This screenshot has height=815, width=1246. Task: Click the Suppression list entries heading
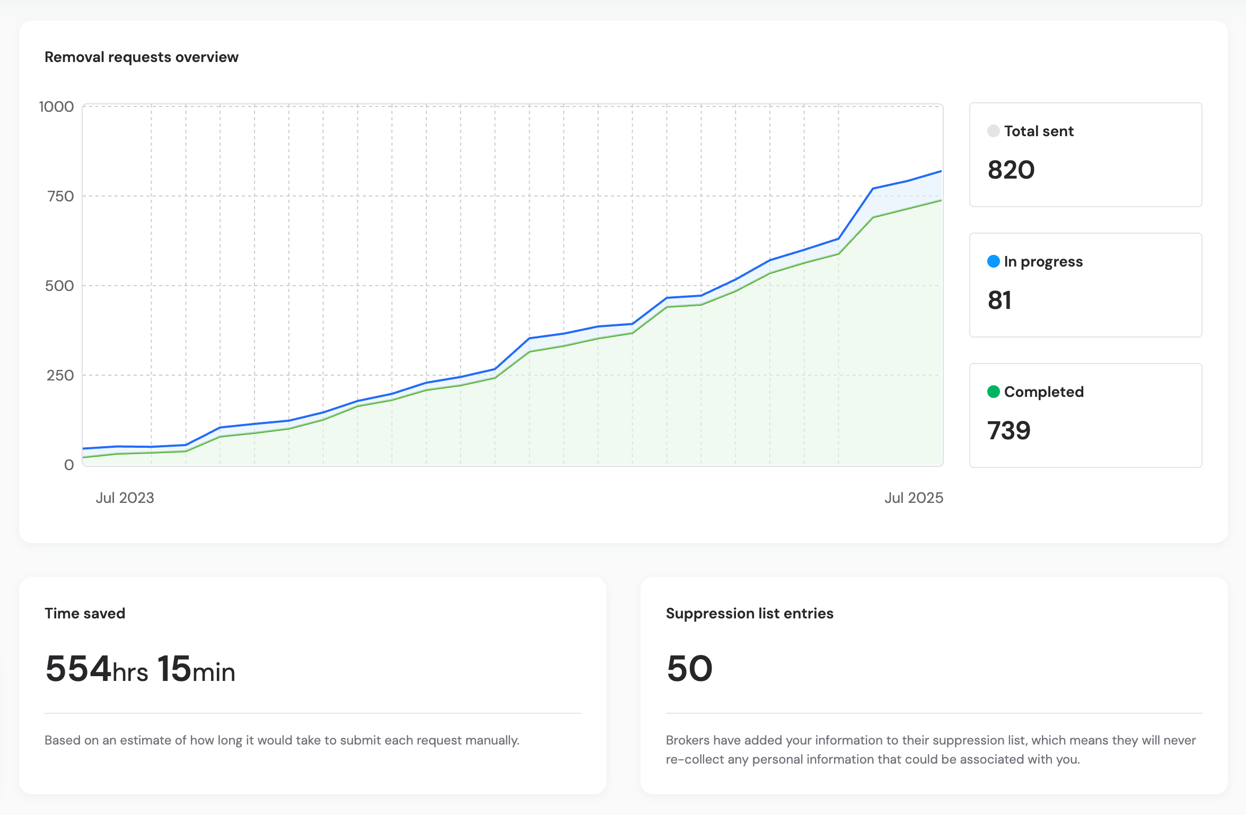point(749,613)
